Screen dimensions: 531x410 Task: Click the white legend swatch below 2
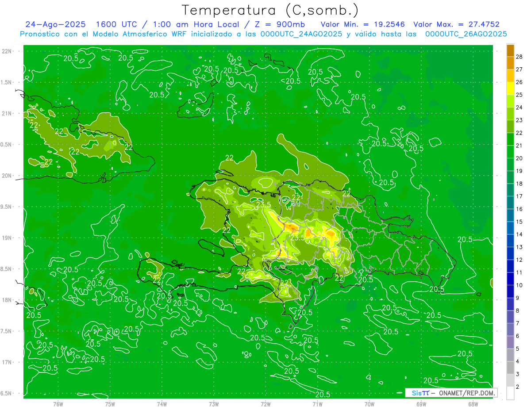pyautogui.click(x=510, y=393)
